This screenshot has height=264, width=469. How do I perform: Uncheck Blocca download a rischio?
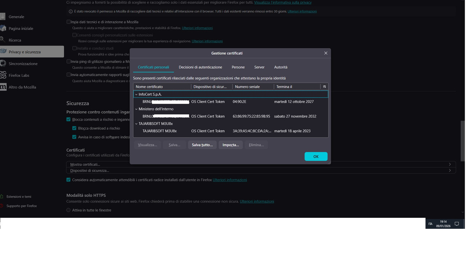tap(74, 128)
